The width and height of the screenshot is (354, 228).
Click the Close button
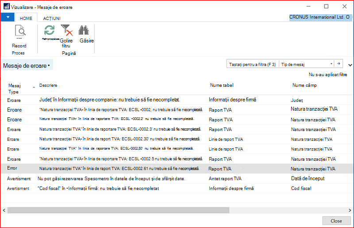click(x=336, y=221)
